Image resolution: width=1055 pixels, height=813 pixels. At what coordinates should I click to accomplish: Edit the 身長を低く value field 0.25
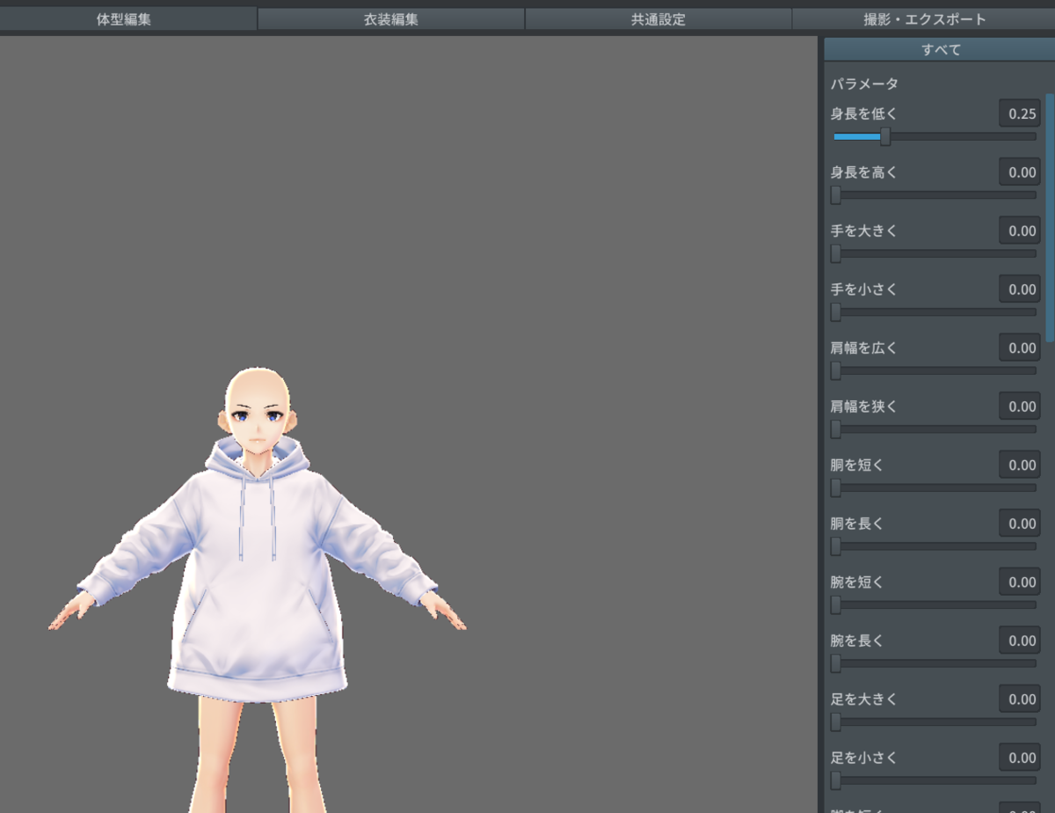point(1020,114)
